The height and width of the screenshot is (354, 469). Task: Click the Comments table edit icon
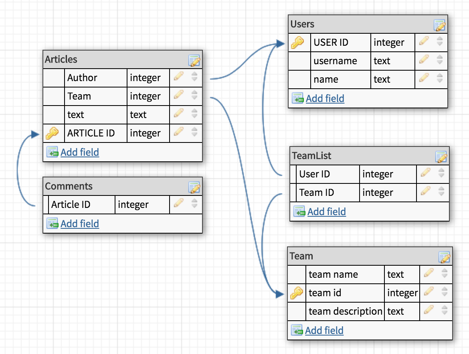tap(194, 187)
